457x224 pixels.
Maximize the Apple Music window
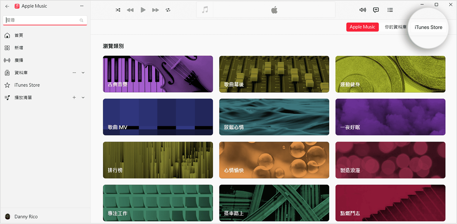(x=436, y=4)
